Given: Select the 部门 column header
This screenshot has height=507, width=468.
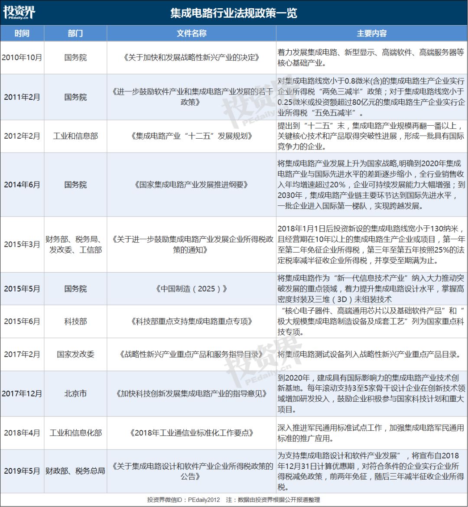Looking at the screenshot, I should [x=75, y=34].
